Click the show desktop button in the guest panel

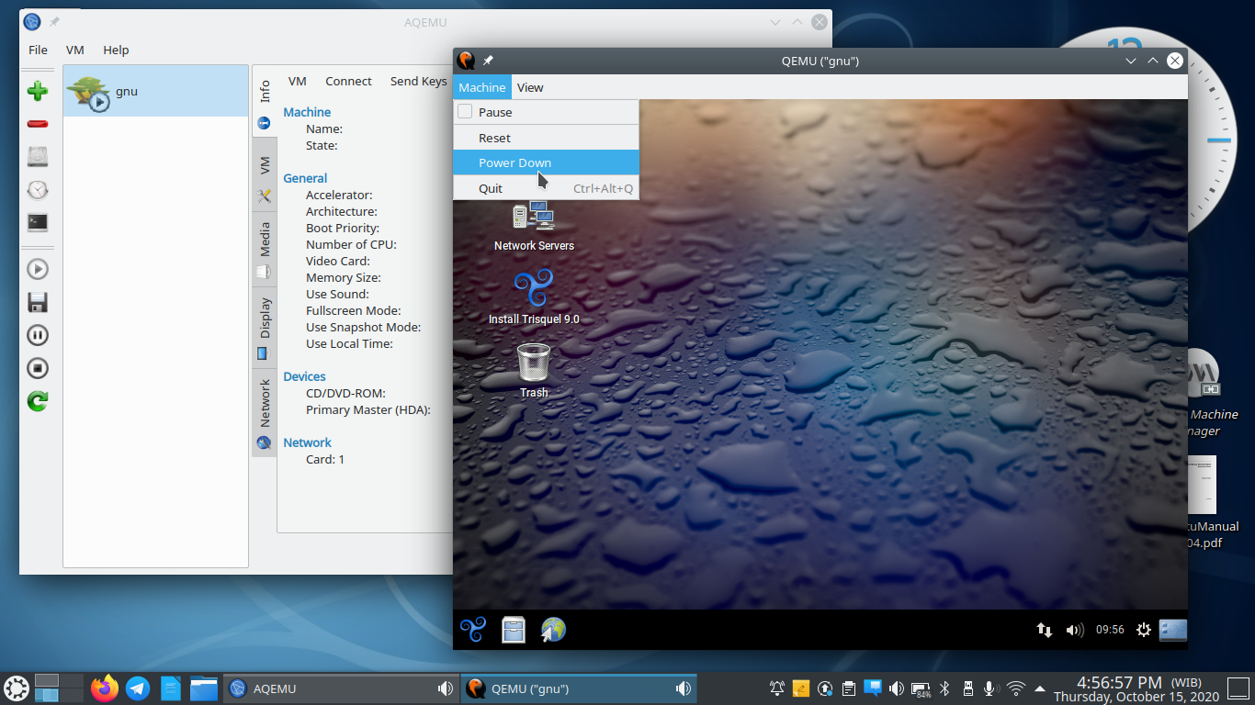[x=1173, y=630]
